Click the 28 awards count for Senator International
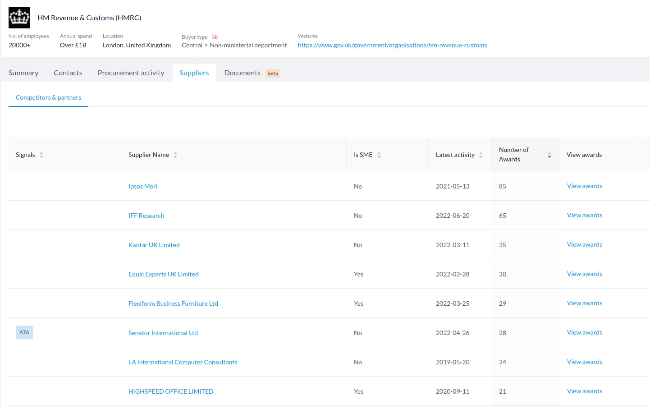Viewport: 650px width, 409px height. [503, 333]
